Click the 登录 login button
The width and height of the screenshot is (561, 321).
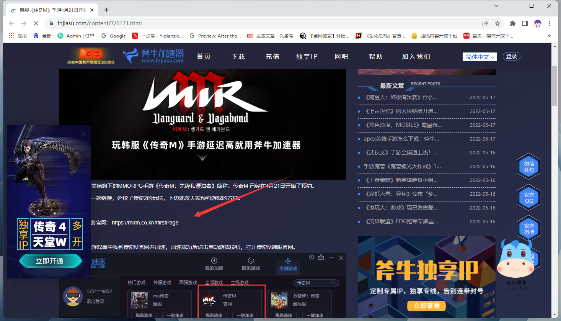coord(511,57)
